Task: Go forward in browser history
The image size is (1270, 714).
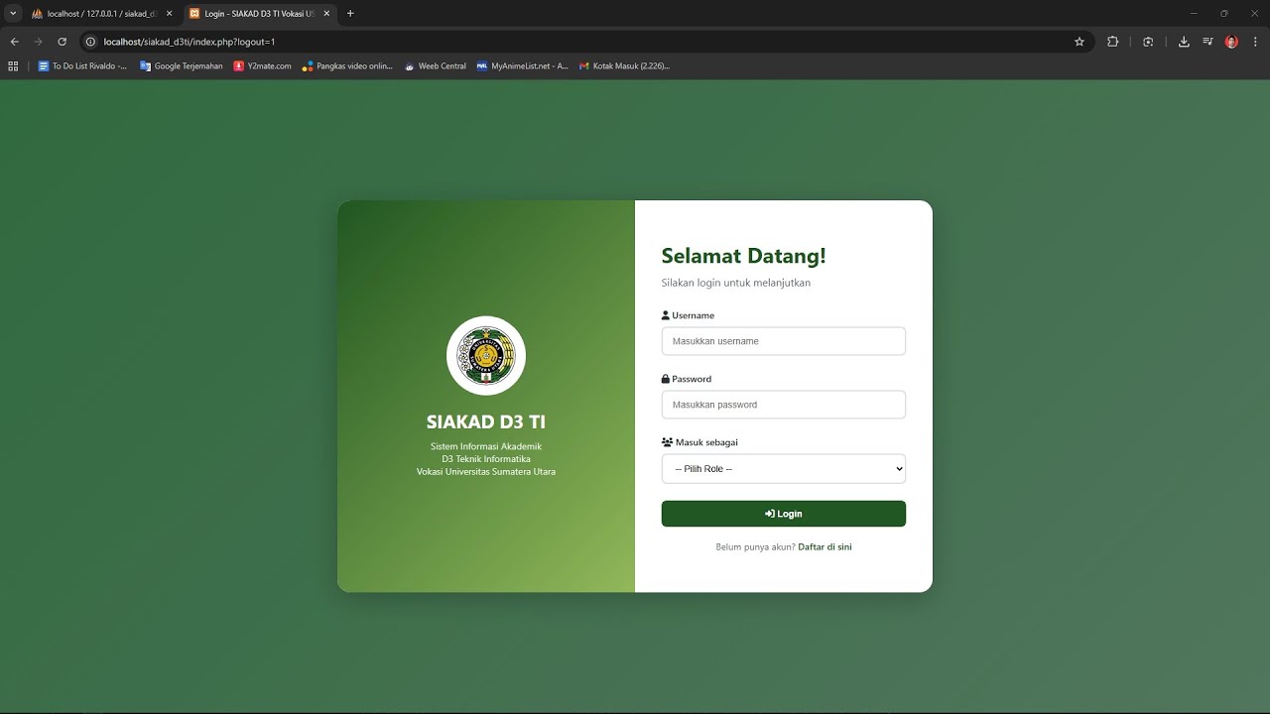Action: click(x=38, y=42)
